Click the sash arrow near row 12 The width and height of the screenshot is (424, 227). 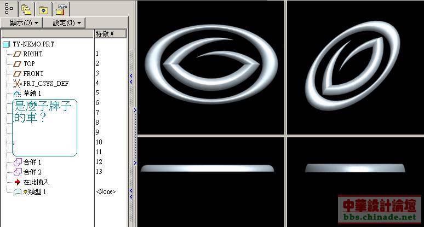tap(135, 163)
